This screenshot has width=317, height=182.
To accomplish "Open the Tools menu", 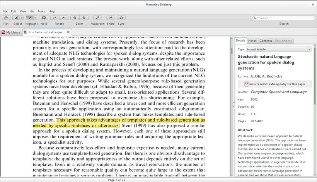I will pyautogui.click(x=41, y=12).
